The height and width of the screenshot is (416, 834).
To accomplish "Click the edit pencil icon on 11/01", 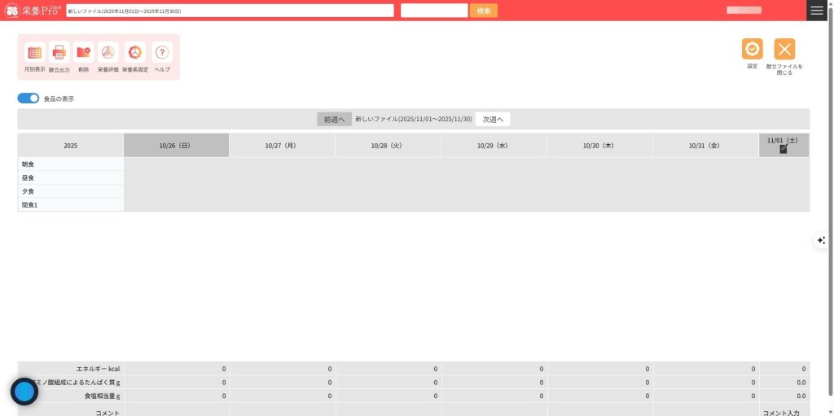I will coord(784,149).
